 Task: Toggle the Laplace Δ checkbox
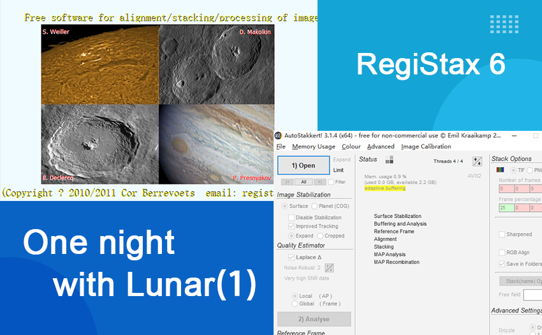point(291,257)
